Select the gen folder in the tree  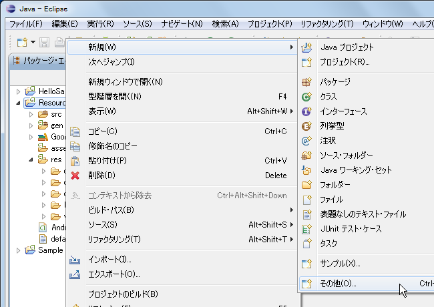pyautogui.click(x=51, y=125)
